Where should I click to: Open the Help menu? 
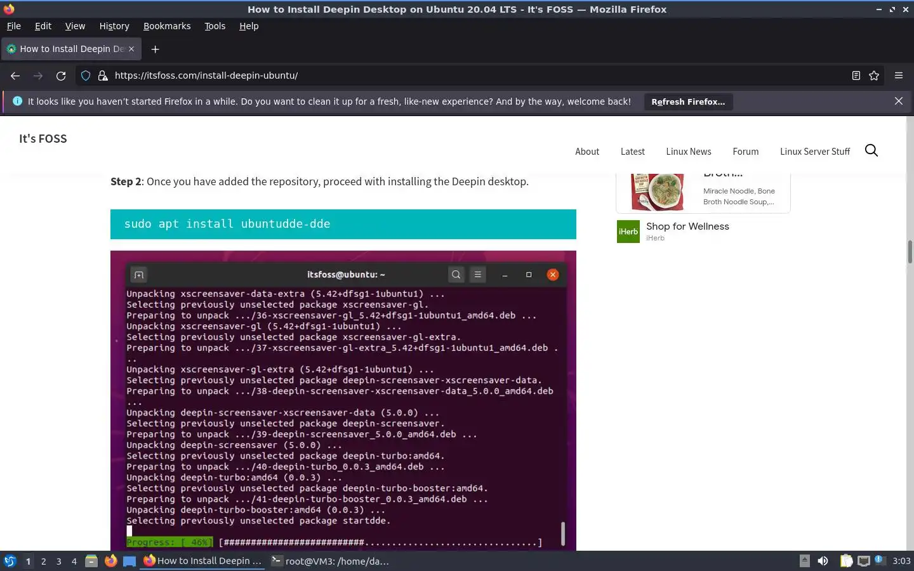click(249, 26)
